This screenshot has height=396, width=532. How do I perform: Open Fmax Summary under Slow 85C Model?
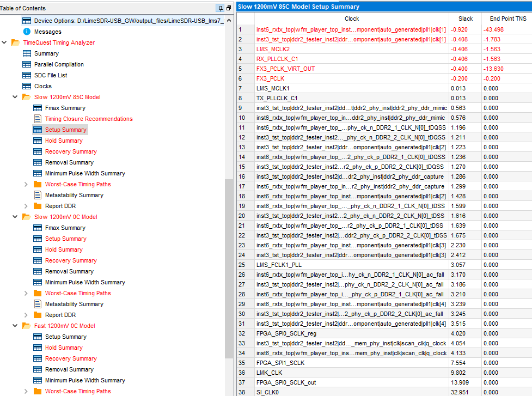pos(65,108)
